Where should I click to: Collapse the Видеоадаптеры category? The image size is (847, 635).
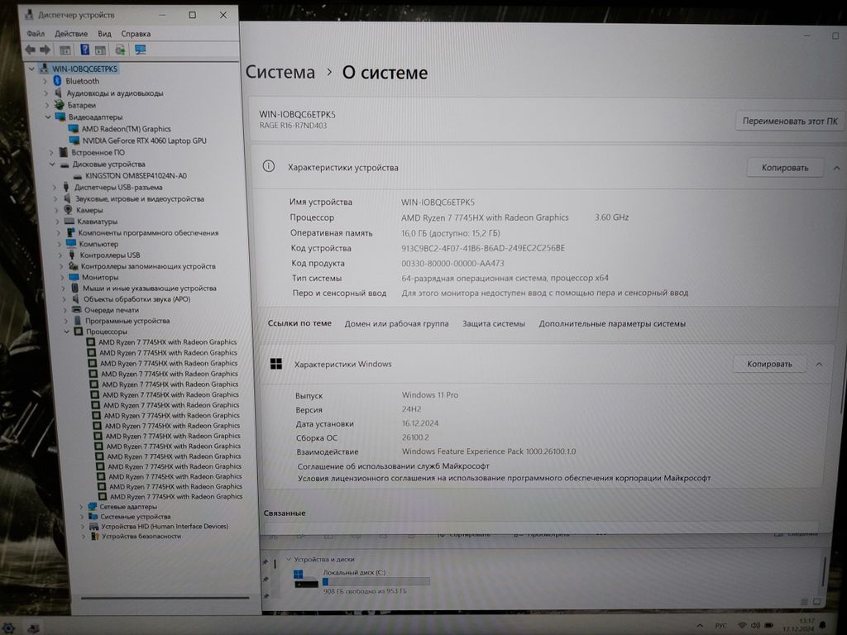(x=48, y=117)
